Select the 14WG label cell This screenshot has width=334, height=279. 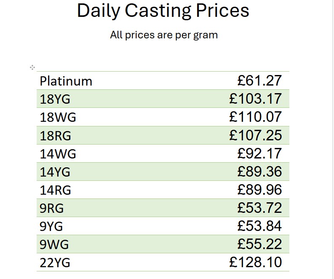58,154
